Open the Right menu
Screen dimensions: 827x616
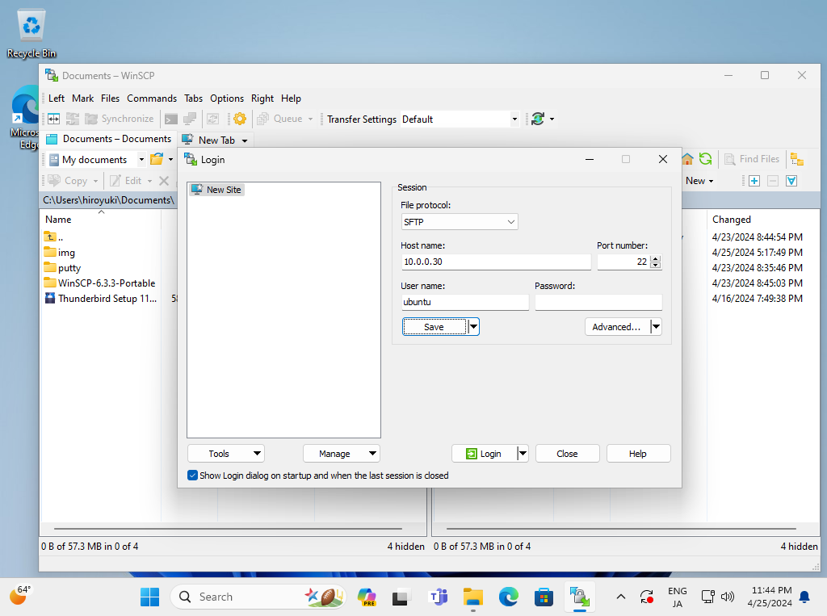click(262, 98)
